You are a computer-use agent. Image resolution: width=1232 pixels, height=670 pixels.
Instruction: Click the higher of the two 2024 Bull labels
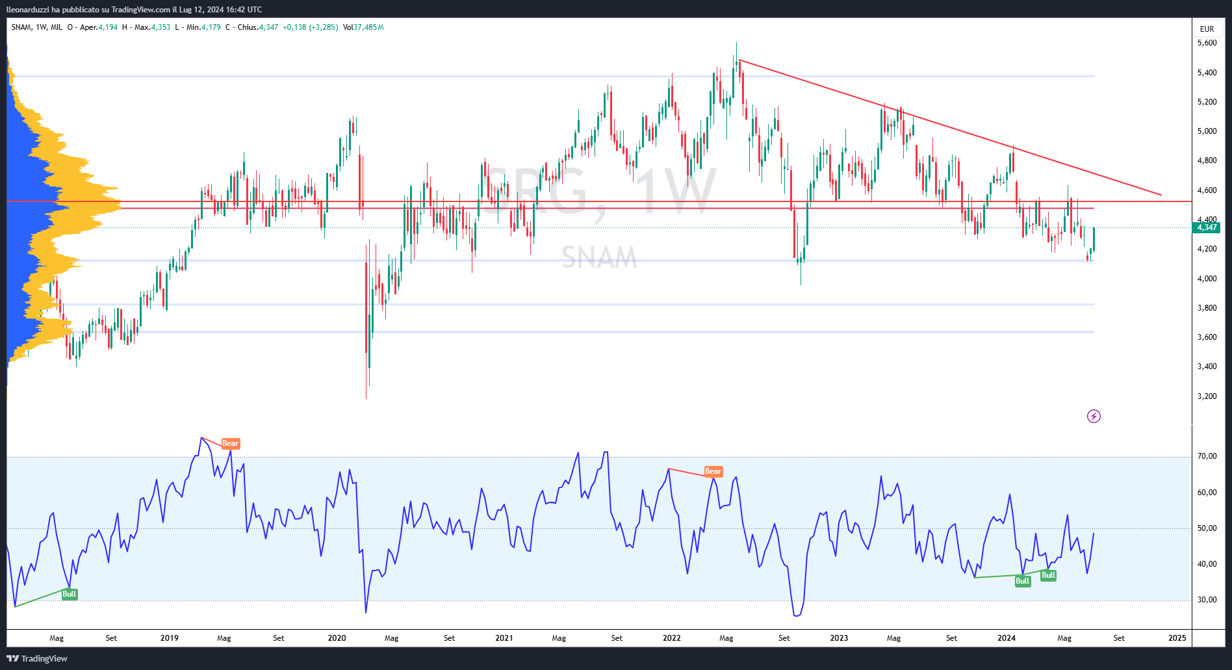click(1048, 575)
